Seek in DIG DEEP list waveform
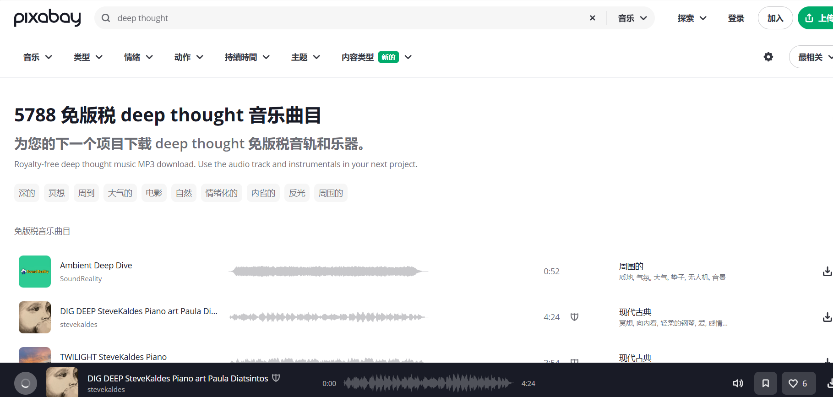 [328, 317]
